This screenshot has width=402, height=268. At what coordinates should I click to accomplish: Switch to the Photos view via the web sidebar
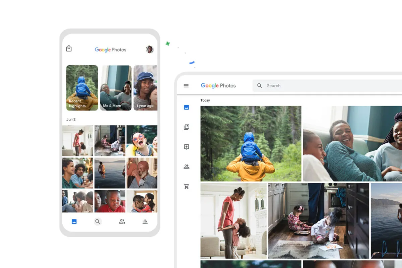coord(186,107)
